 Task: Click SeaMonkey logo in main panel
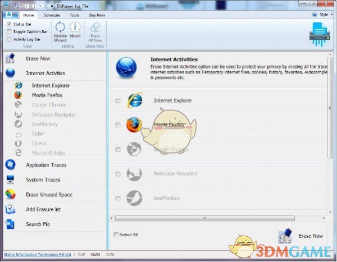click(134, 198)
